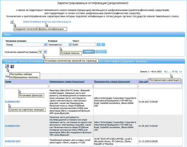Click the save (floppy disk) icon
Screen dimensions: 187x147
pos(12,66)
